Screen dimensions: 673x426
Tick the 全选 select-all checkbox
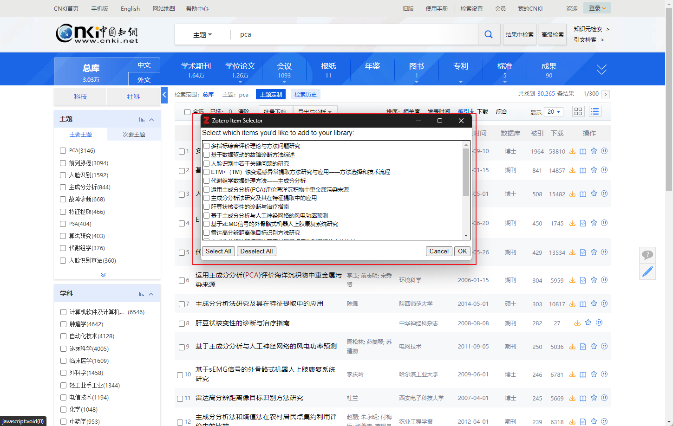point(187,112)
